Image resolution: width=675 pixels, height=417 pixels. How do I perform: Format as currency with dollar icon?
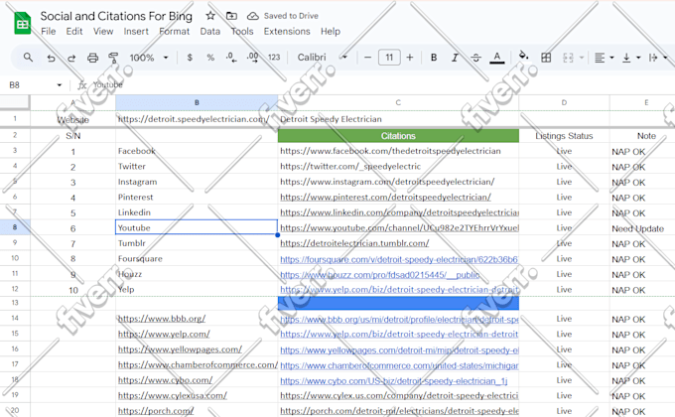[x=190, y=58]
